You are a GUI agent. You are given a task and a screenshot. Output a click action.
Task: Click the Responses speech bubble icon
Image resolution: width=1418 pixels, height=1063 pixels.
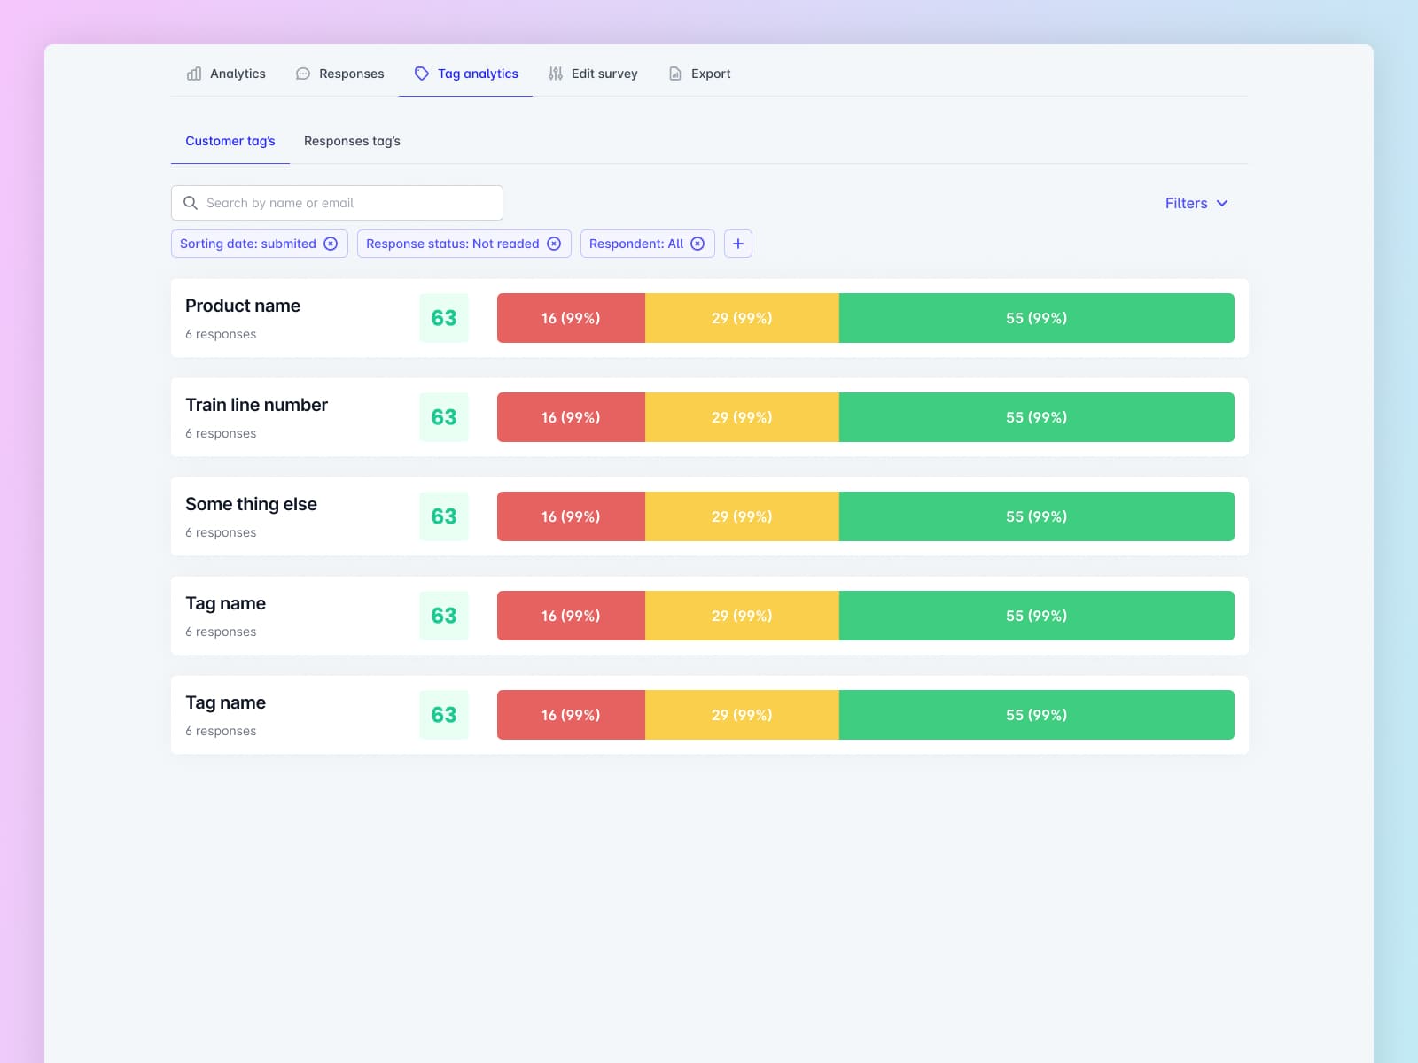tap(302, 74)
